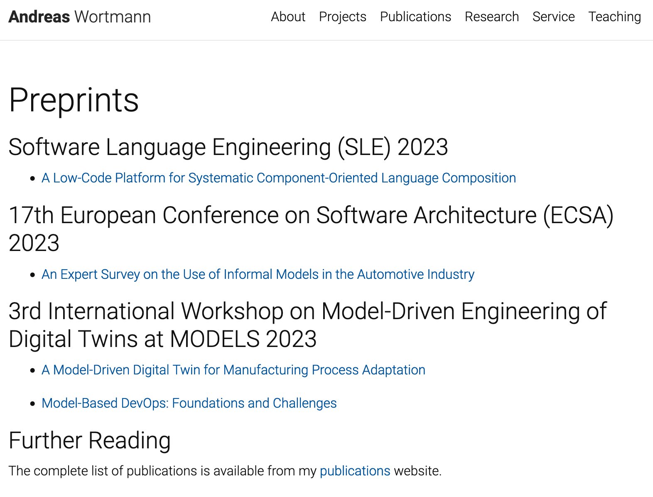Click the Further Reading heading

pyautogui.click(x=90, y=440)
